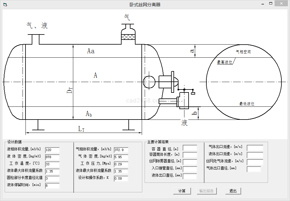Click the application icon in the title bar
290x201 pixels.
coord(5,4)
